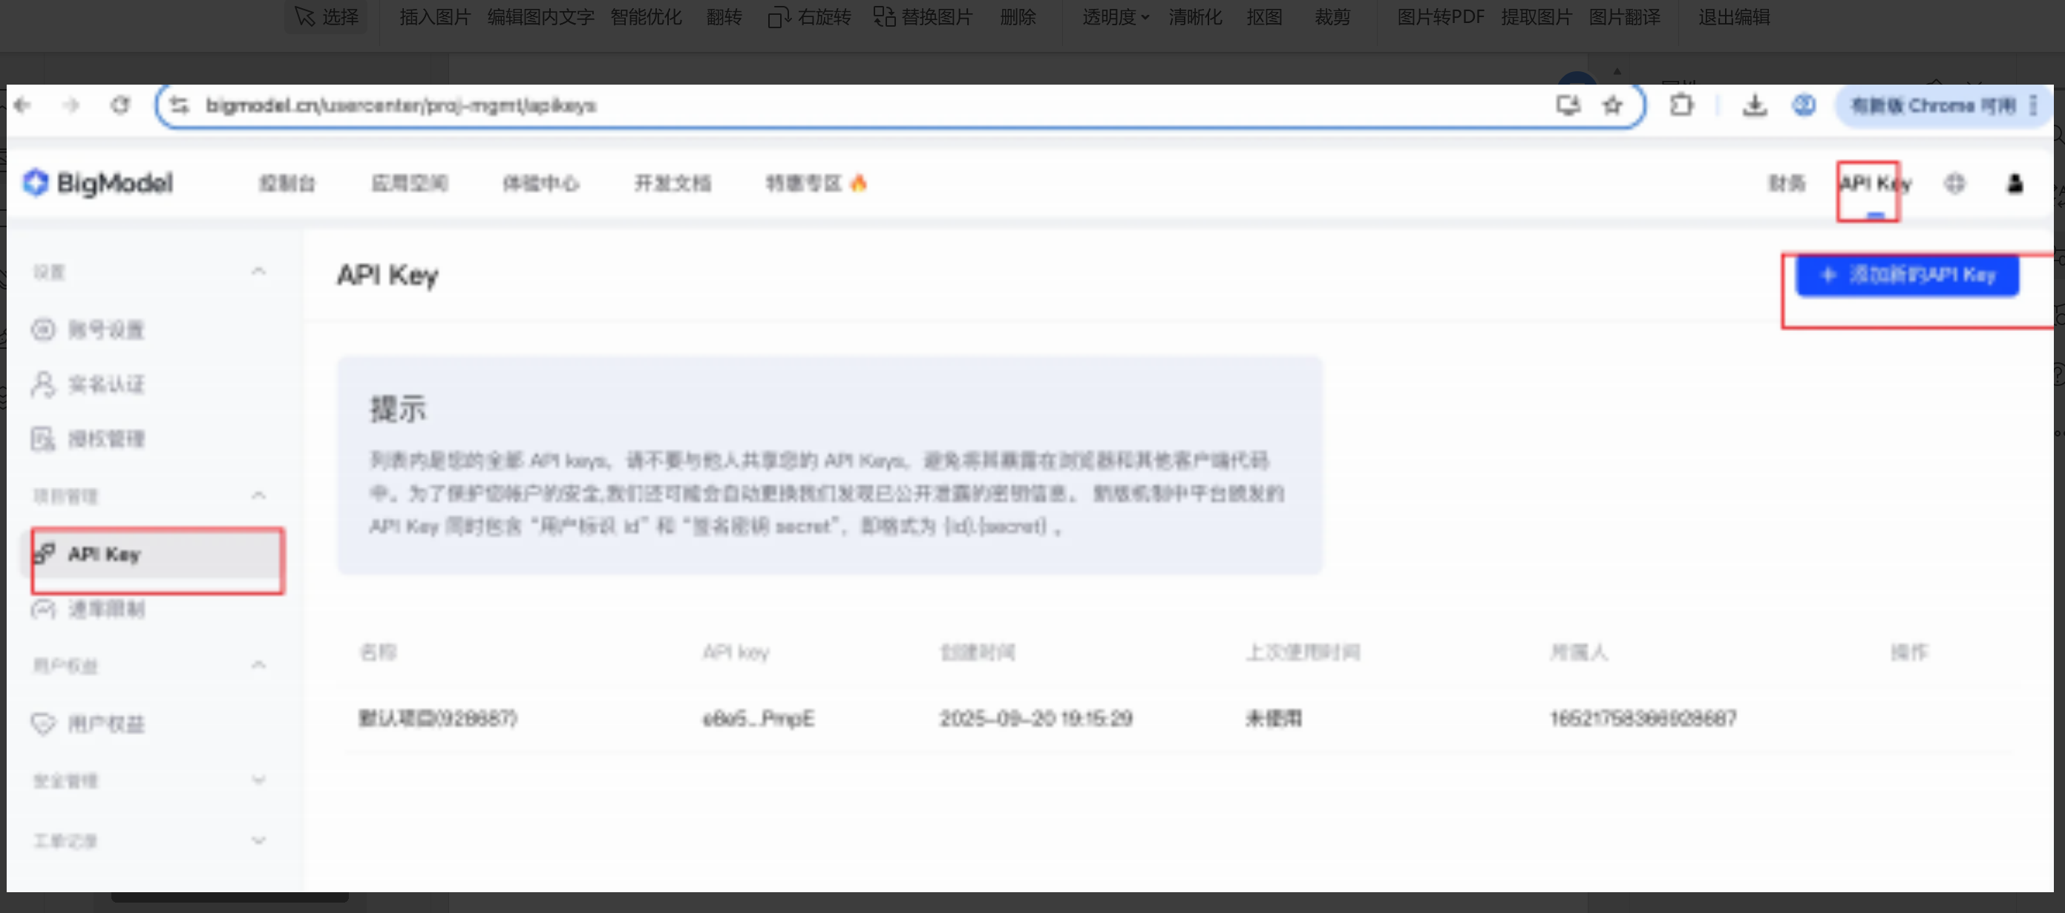Click the blue add new API Key button

click(x=1906, y=275)
